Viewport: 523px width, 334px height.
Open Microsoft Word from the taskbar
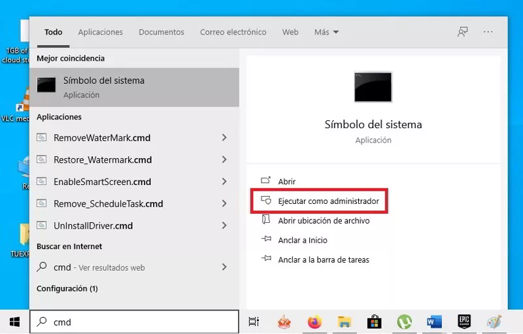(x=434, y=322)
